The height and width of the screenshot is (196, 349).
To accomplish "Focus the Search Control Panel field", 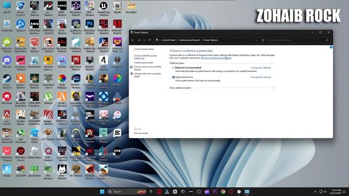I will pyautogui.click(x=299, y=40).
